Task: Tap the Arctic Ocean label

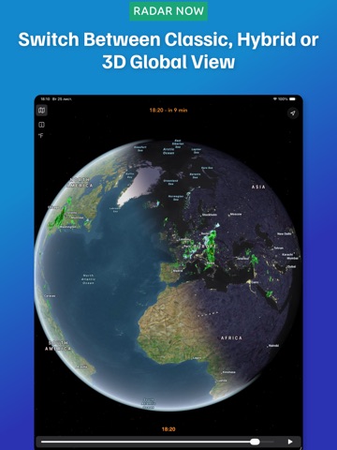Action: [x=168, y=151]
